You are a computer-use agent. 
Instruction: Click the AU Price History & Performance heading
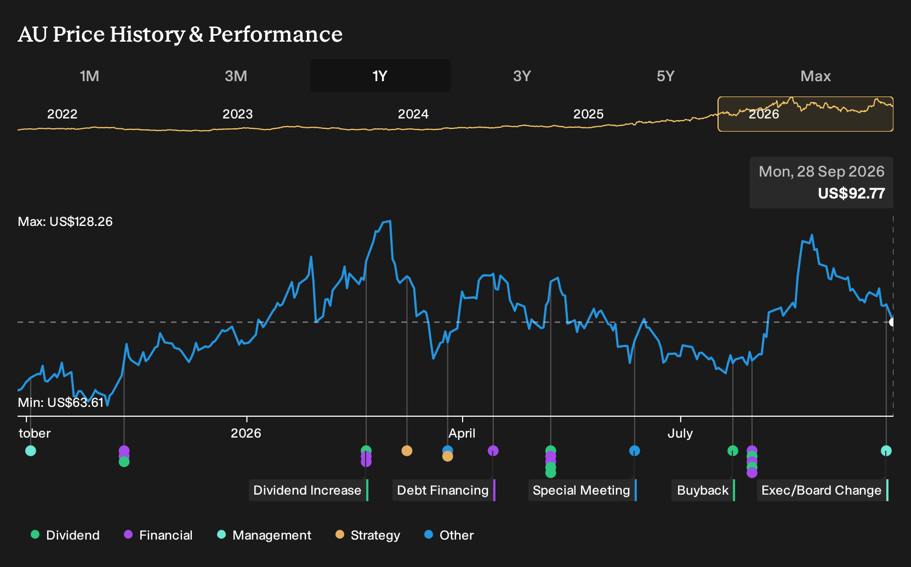[180, 34]
